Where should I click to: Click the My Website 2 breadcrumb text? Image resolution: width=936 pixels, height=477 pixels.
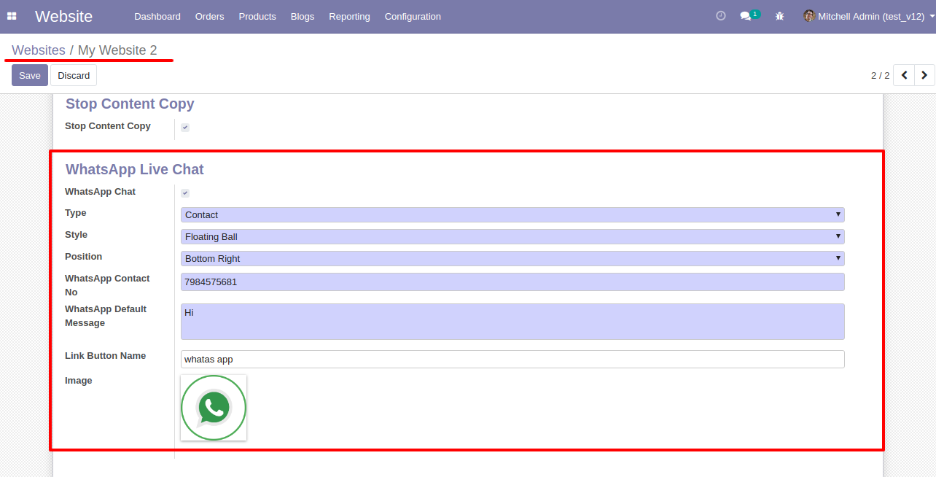point(117,50)
